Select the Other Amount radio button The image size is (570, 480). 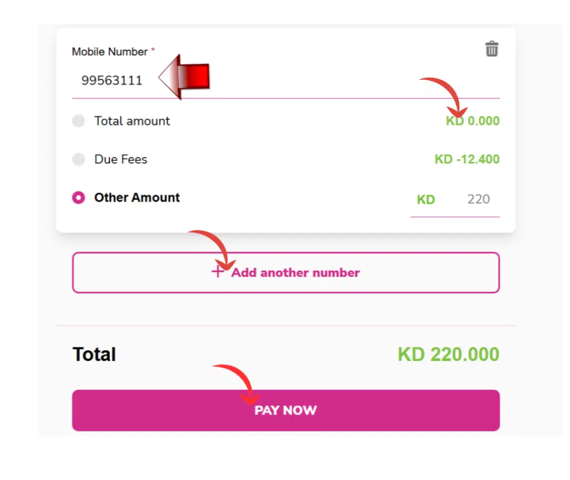(78, 198)
